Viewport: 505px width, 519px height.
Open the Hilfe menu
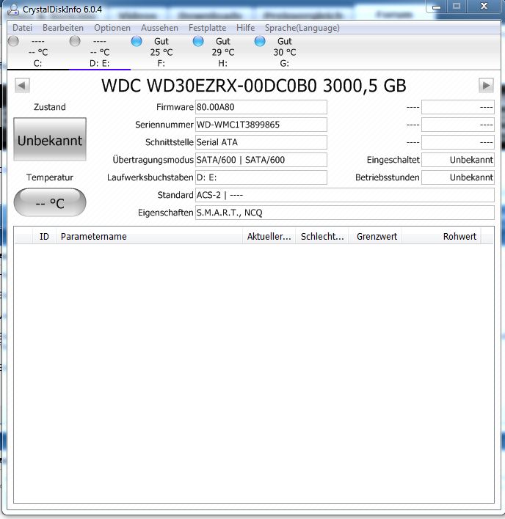246,28
